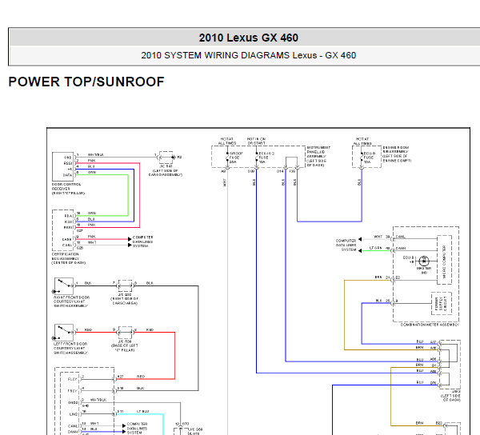Click the "LT GRN" wire color label
Viewport: 480px width, 435px height.
coord(375,248)
